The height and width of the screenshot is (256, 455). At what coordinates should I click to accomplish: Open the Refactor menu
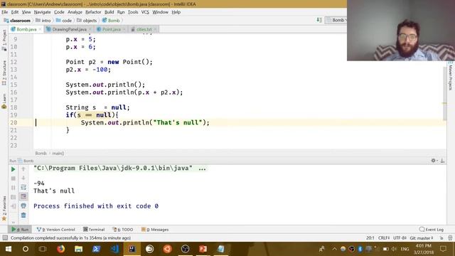pos(93,12)
